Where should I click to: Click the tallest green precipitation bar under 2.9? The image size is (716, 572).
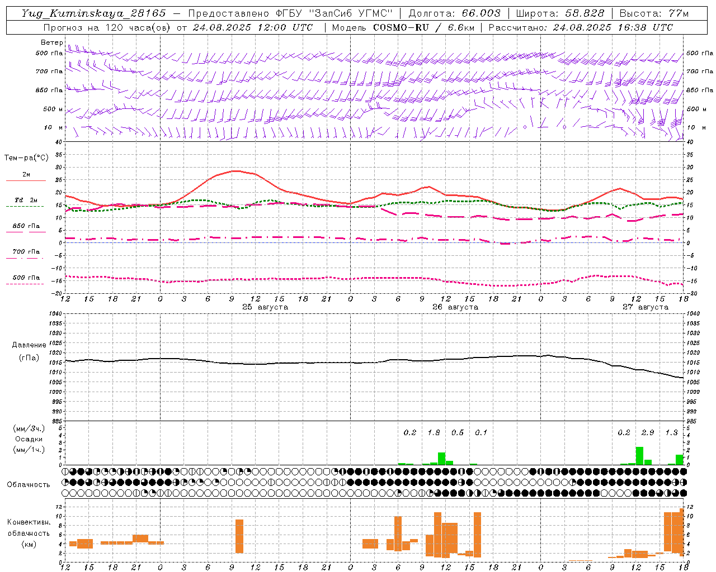639,456
